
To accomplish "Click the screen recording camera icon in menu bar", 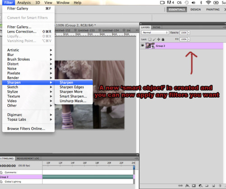I will click(162, 3).
